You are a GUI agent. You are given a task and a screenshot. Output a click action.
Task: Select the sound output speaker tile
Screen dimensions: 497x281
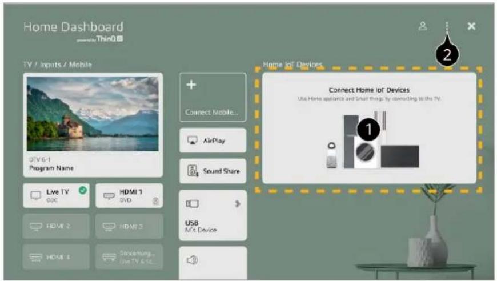[213, 263]
